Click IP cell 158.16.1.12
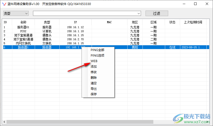The image size is (213, 126). pos(75,27)
